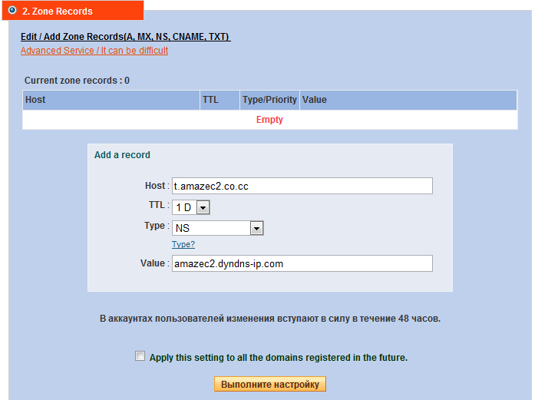This screenshot has height=400, width=538.
Task: Click the 'Type?' help link
Action: pos(183,244)
